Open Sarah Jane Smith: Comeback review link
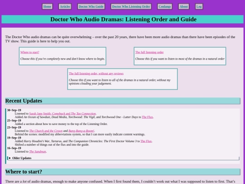245x184 pixels. [x=63, y=114]
